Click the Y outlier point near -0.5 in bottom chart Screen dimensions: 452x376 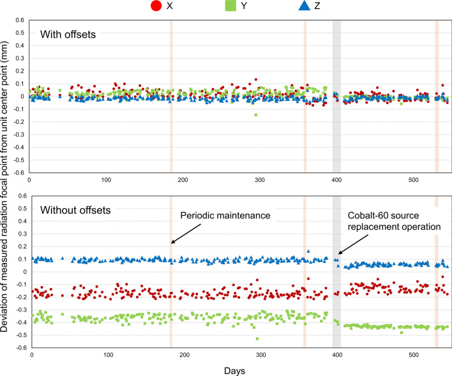click(x=257, y=338)
